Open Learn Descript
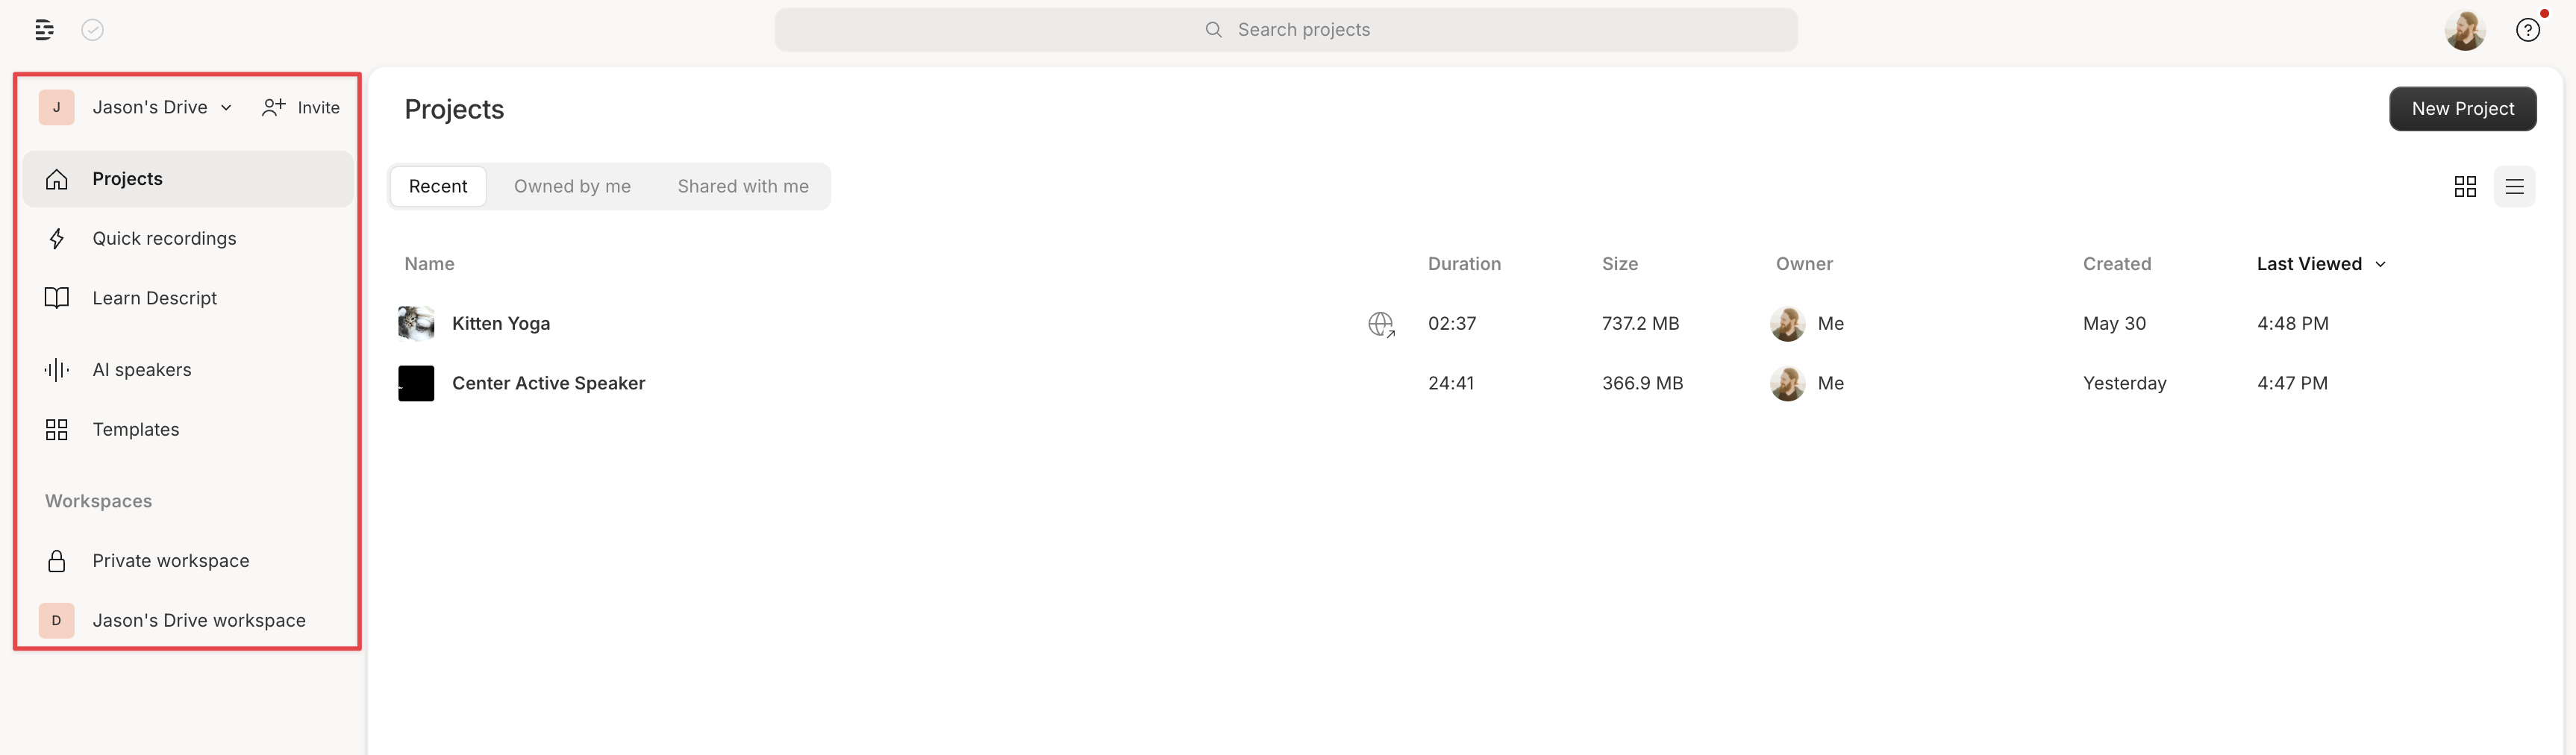2576x755 pixels. pyautogui.click(x=155, y=297)
